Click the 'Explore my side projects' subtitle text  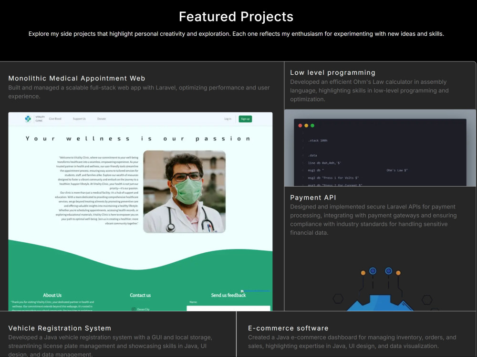coord(236,34)
